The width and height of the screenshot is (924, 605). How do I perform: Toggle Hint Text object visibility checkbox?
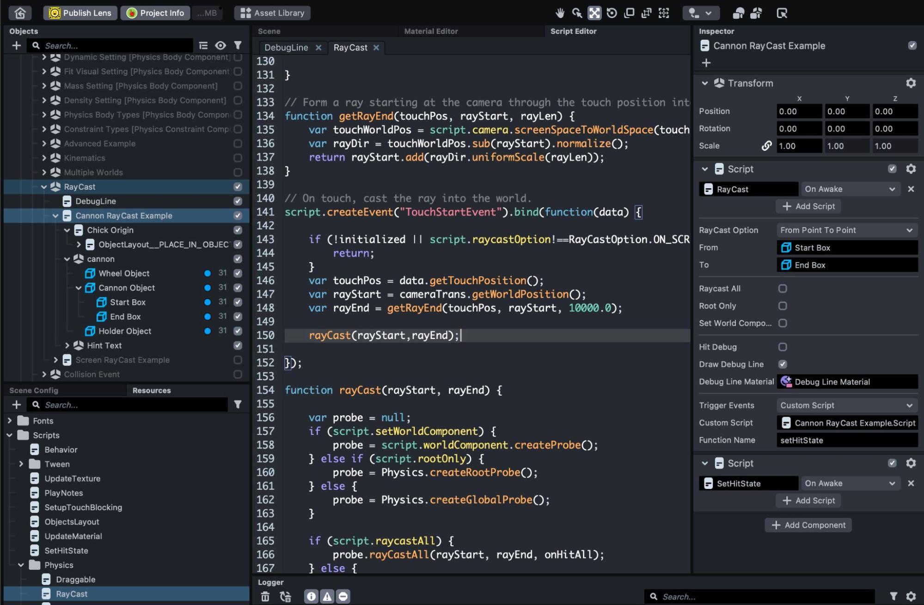pyautogui.click(x=238, y=346)
